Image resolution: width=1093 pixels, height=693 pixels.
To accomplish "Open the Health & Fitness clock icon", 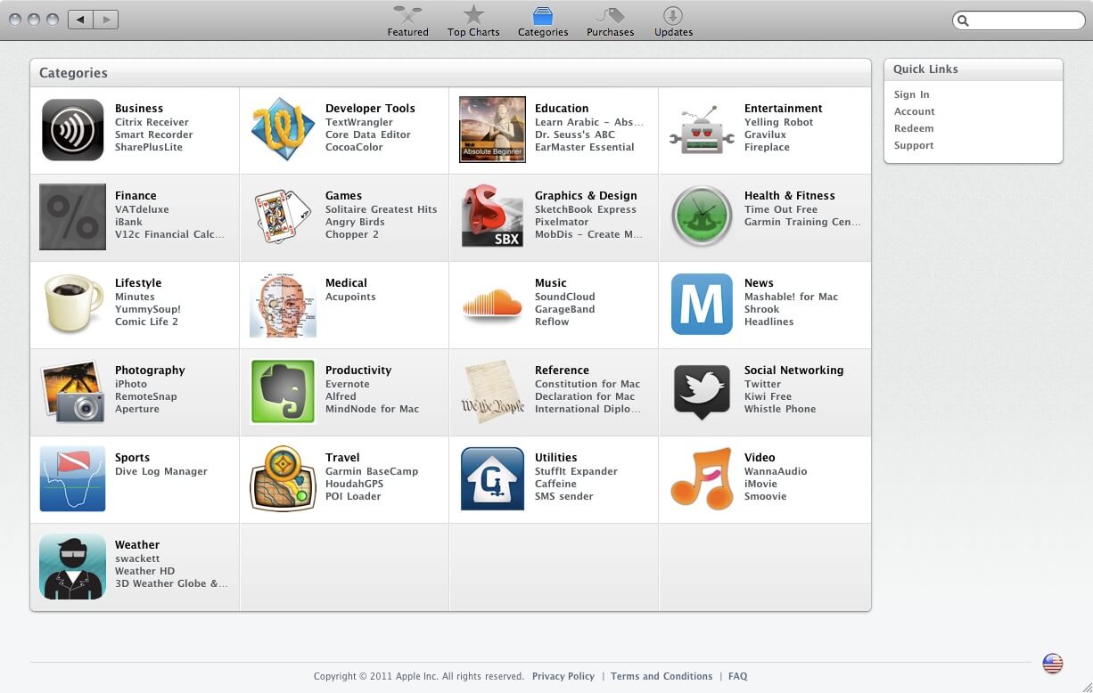I will 702,216.
